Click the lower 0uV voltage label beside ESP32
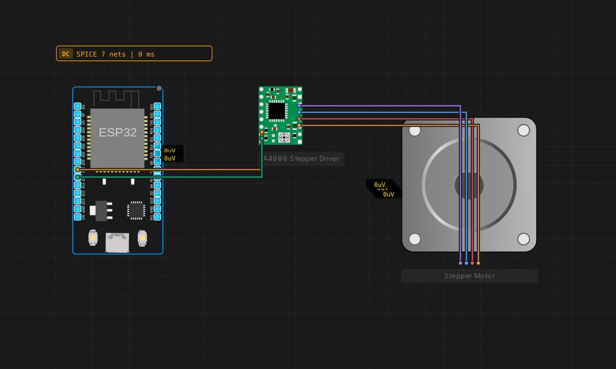The width and height of the screenshot is (616, 369). 170,158
